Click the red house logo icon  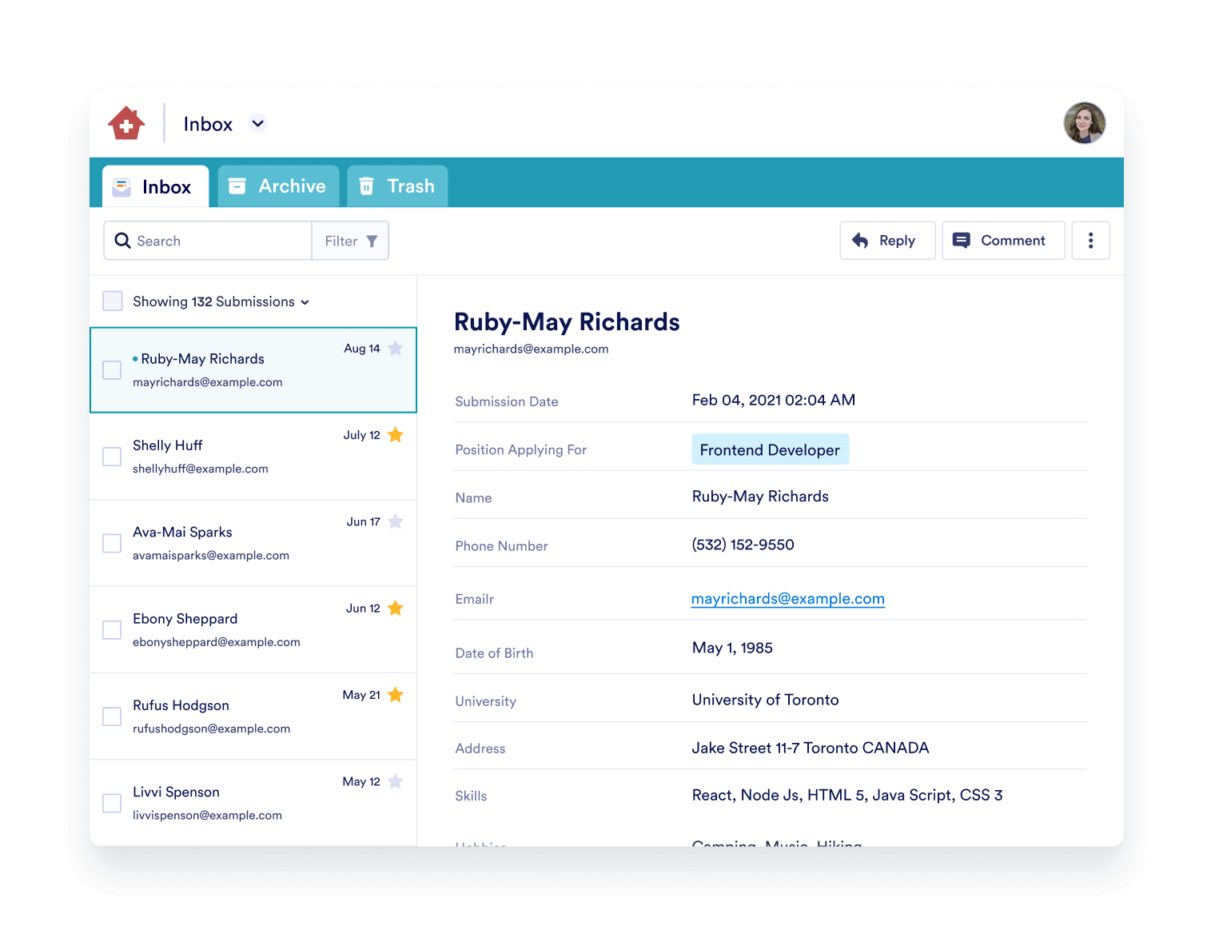coord(126,124)
